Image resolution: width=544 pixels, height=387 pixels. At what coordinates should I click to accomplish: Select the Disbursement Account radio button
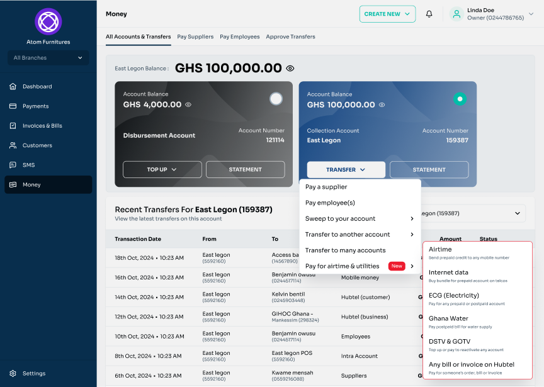[x=276, y=99]
